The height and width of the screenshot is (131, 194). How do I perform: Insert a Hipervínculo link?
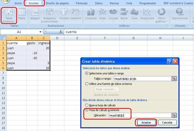pos(180,14)
